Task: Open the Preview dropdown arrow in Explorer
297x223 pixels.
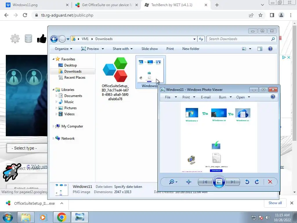Action: point(103,49)
